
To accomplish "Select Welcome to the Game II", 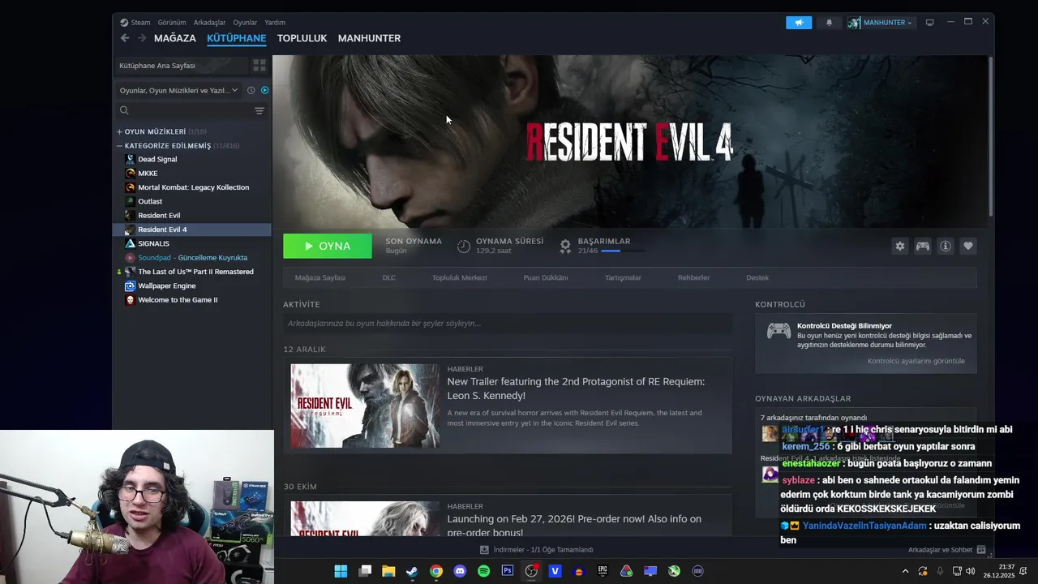I will tap(177, 299).
